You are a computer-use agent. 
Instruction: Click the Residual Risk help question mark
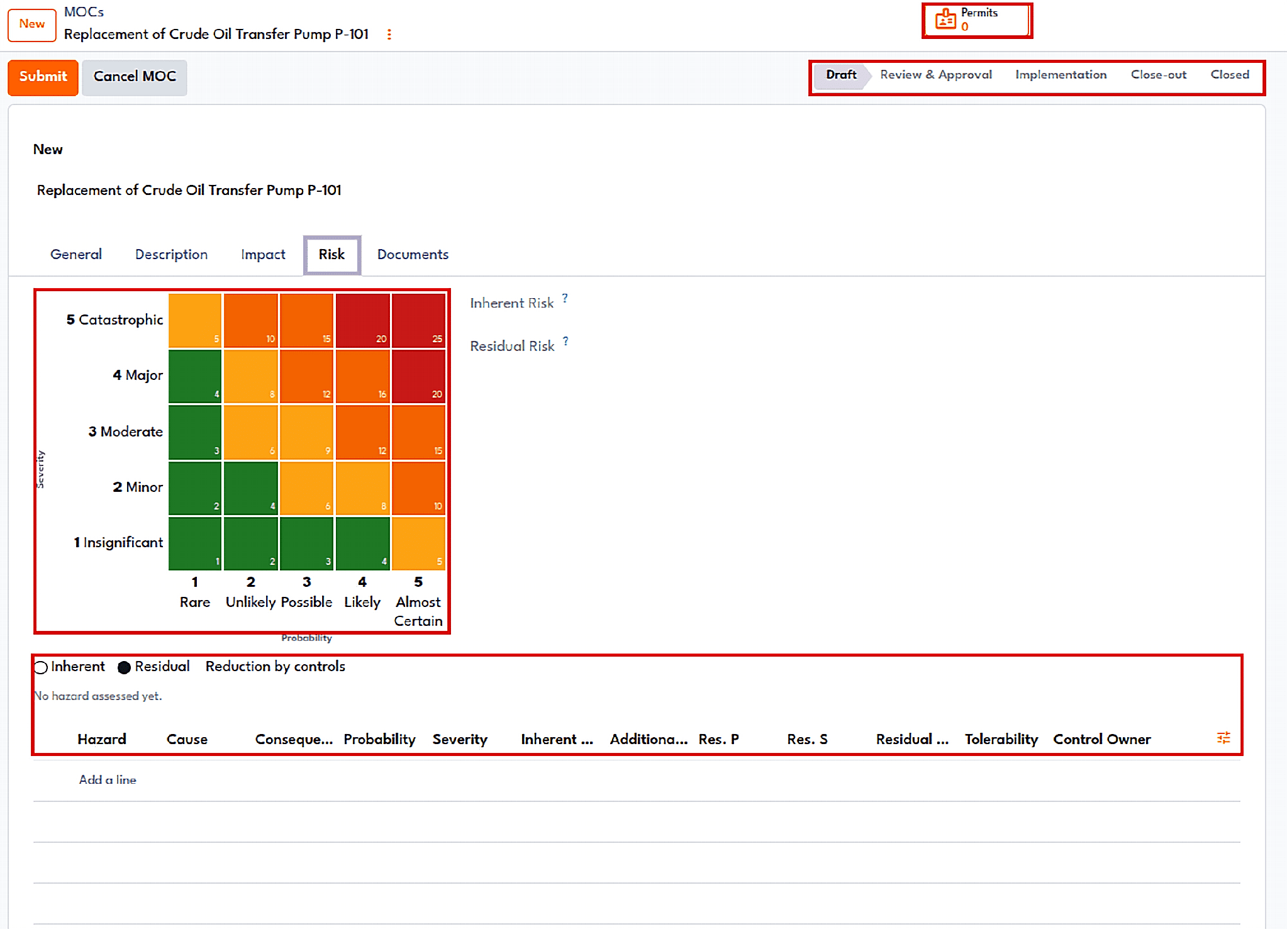pos(565,341)
